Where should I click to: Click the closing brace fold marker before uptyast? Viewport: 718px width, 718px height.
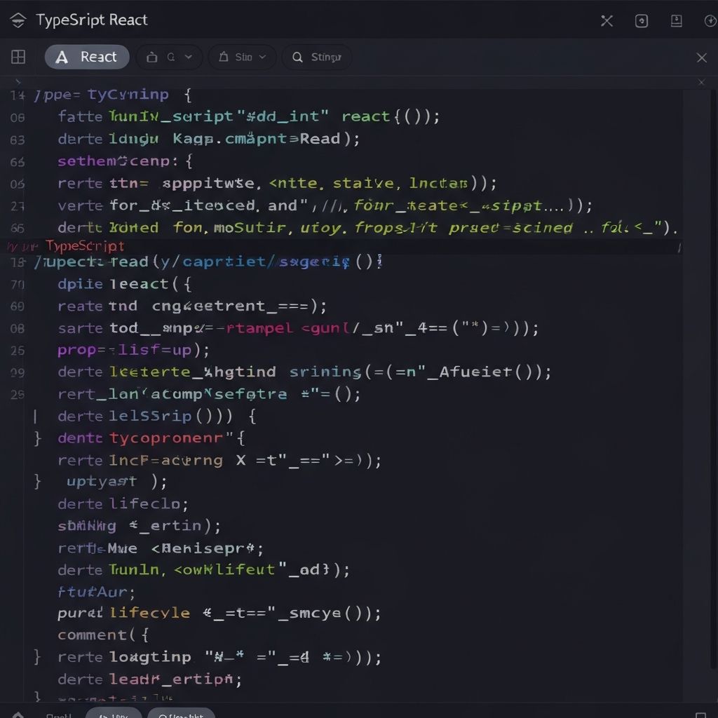[x=38, y=481]
